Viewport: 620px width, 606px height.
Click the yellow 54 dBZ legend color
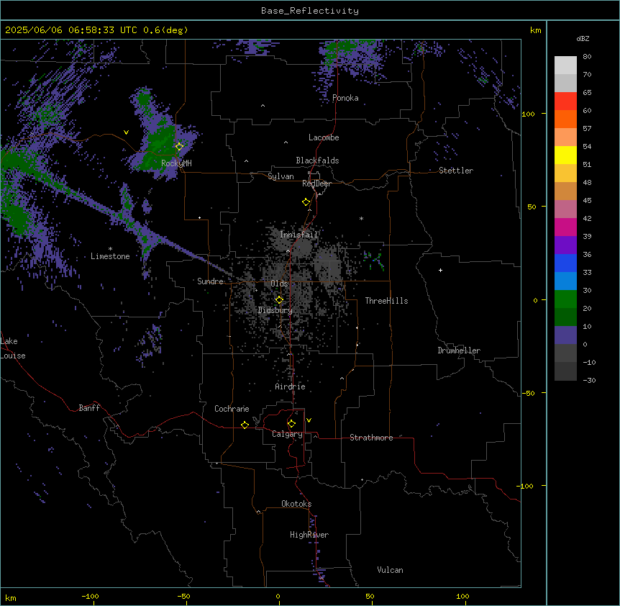coord(565,155)
